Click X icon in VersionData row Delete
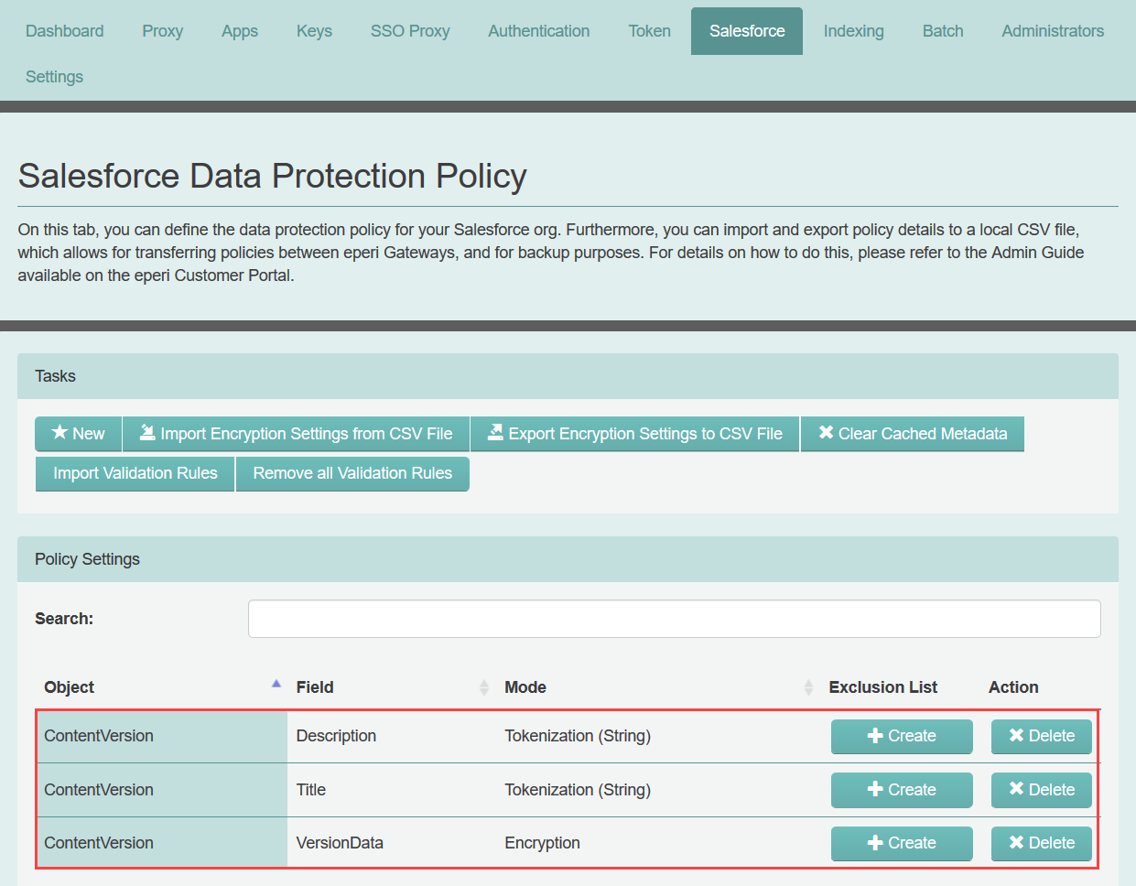Screen dimensions: 1136x886 click(1016, 842)
